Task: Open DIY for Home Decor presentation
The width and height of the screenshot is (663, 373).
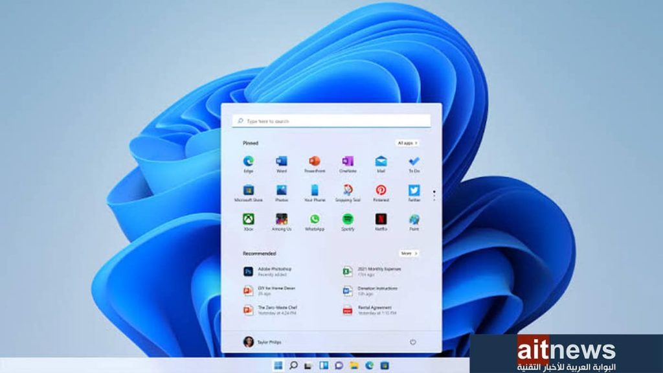Action: point(269,291)
